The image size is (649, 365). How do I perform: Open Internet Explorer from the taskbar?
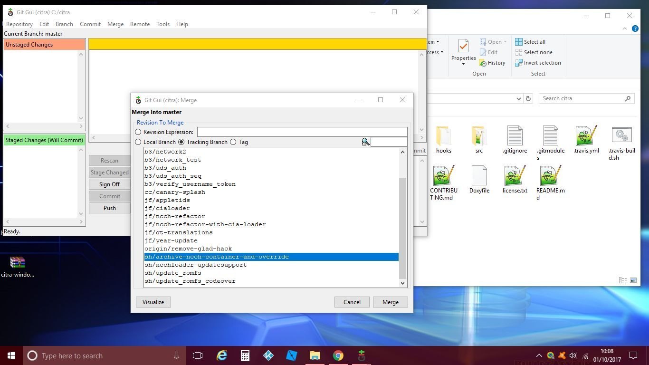tap(222, 355)
